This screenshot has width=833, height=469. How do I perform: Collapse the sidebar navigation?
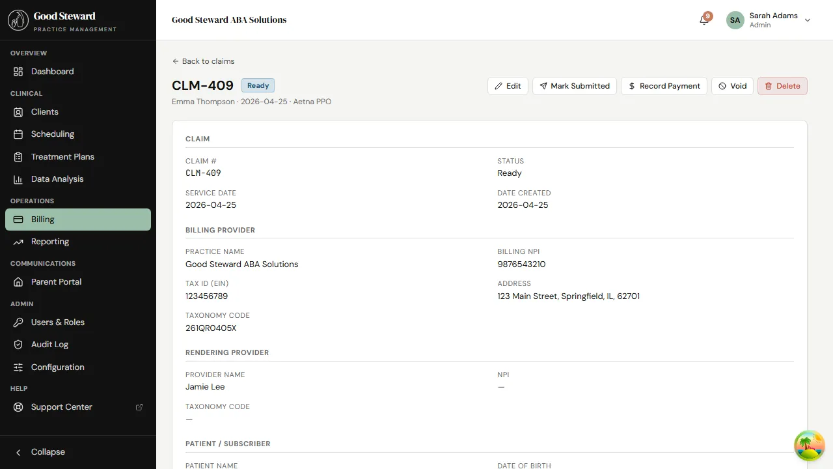39,451
